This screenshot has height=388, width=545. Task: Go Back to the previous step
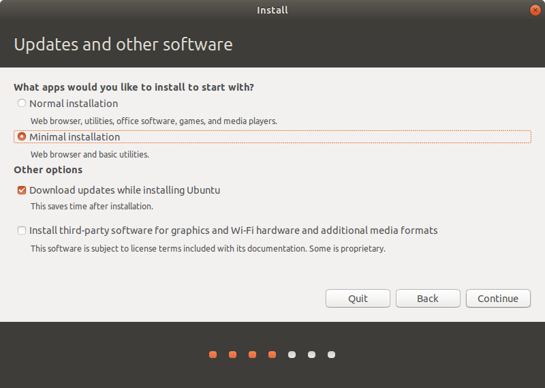pos(428,298)
